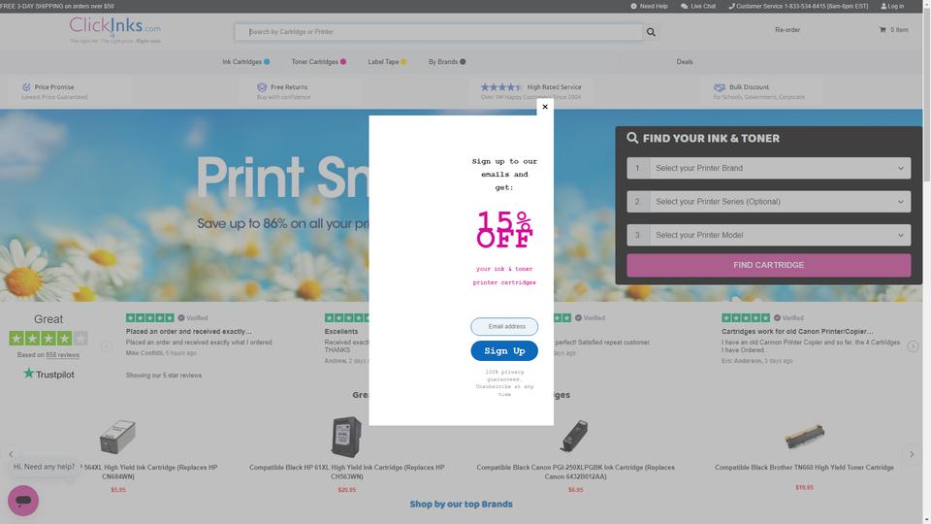931x524 pixels.
Task: Click the Log in user icon
Action: pos(883,6)
